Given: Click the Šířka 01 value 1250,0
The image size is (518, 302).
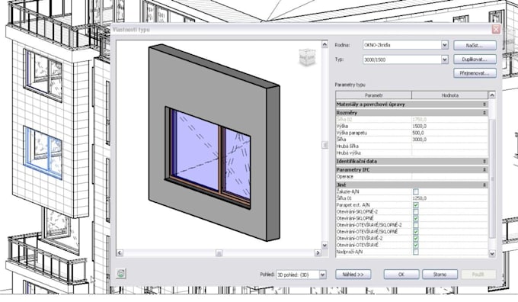Looking at the screenshot, I should tap(449, 198).
